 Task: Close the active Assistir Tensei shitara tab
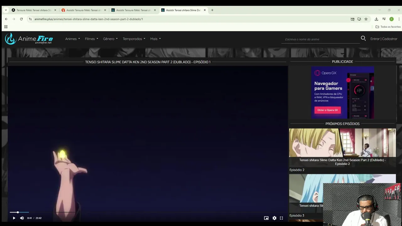[205, 10]
